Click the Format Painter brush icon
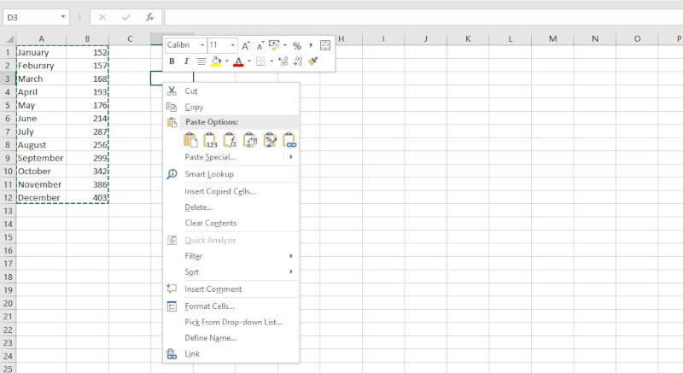This screenshot has width=683, height=373. (312, 61)
